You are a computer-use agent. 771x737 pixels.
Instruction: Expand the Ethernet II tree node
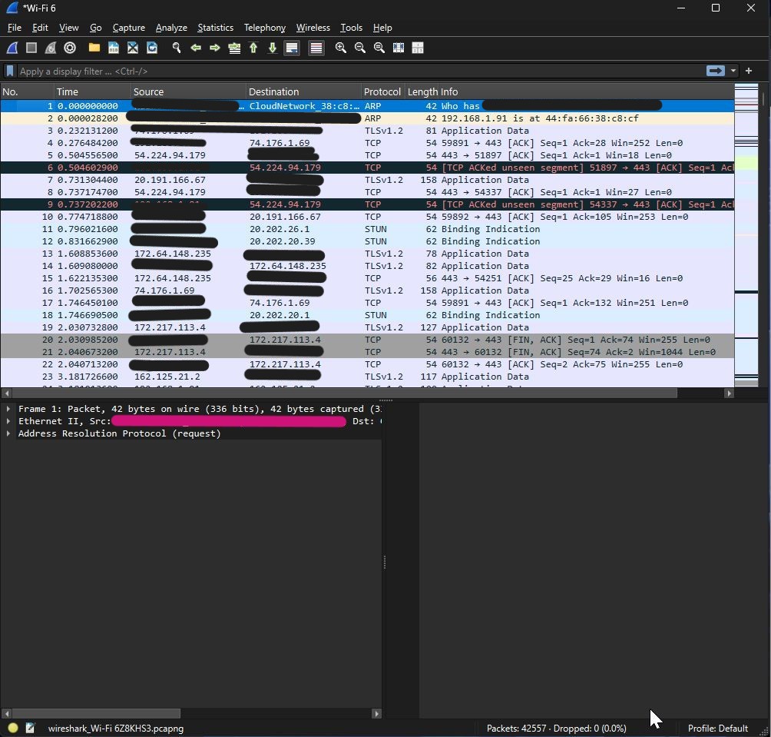[8, 421]
